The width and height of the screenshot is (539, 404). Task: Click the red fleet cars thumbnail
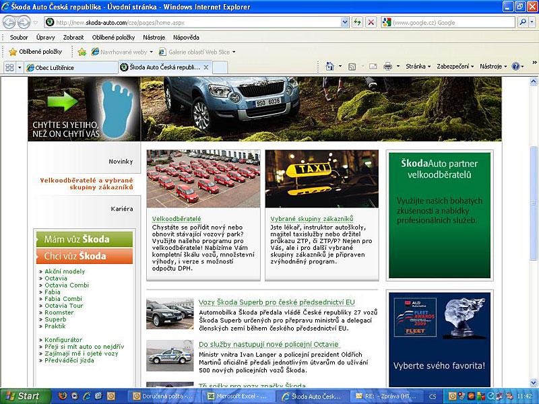(x=203, y=178)
